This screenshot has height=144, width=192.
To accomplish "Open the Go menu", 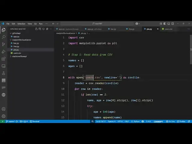I will 35,24.
